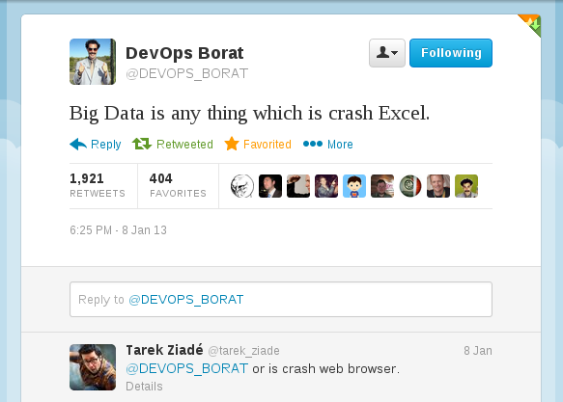View the 1,921 retweets list
This screenshot has height=402, width=563.
coord(98,185)
